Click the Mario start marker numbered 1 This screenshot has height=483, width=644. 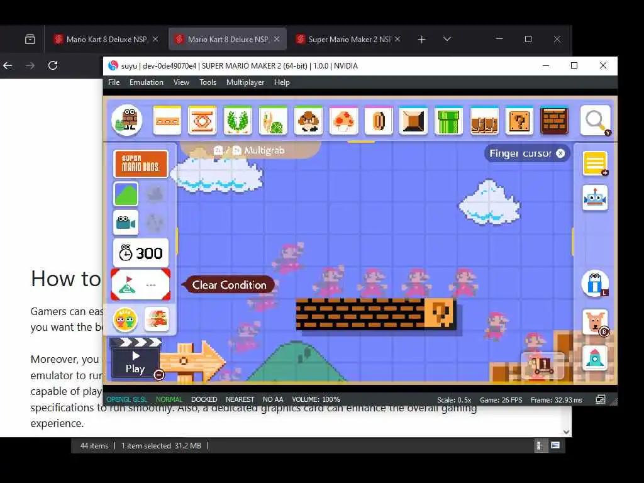pyautogui.click(x=543, y=365)
